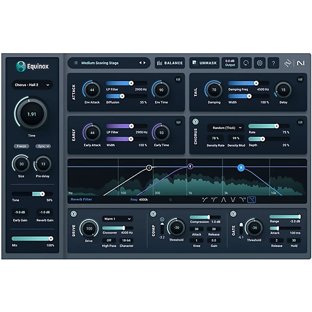This screenshot has height=312, width=312.
Task: Click the Size knob
Action: click(x=21, y=164)
